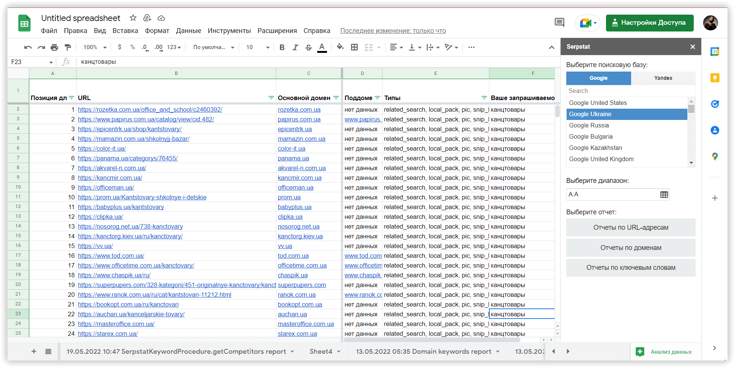Open the comment history icon

click(559, 22)
